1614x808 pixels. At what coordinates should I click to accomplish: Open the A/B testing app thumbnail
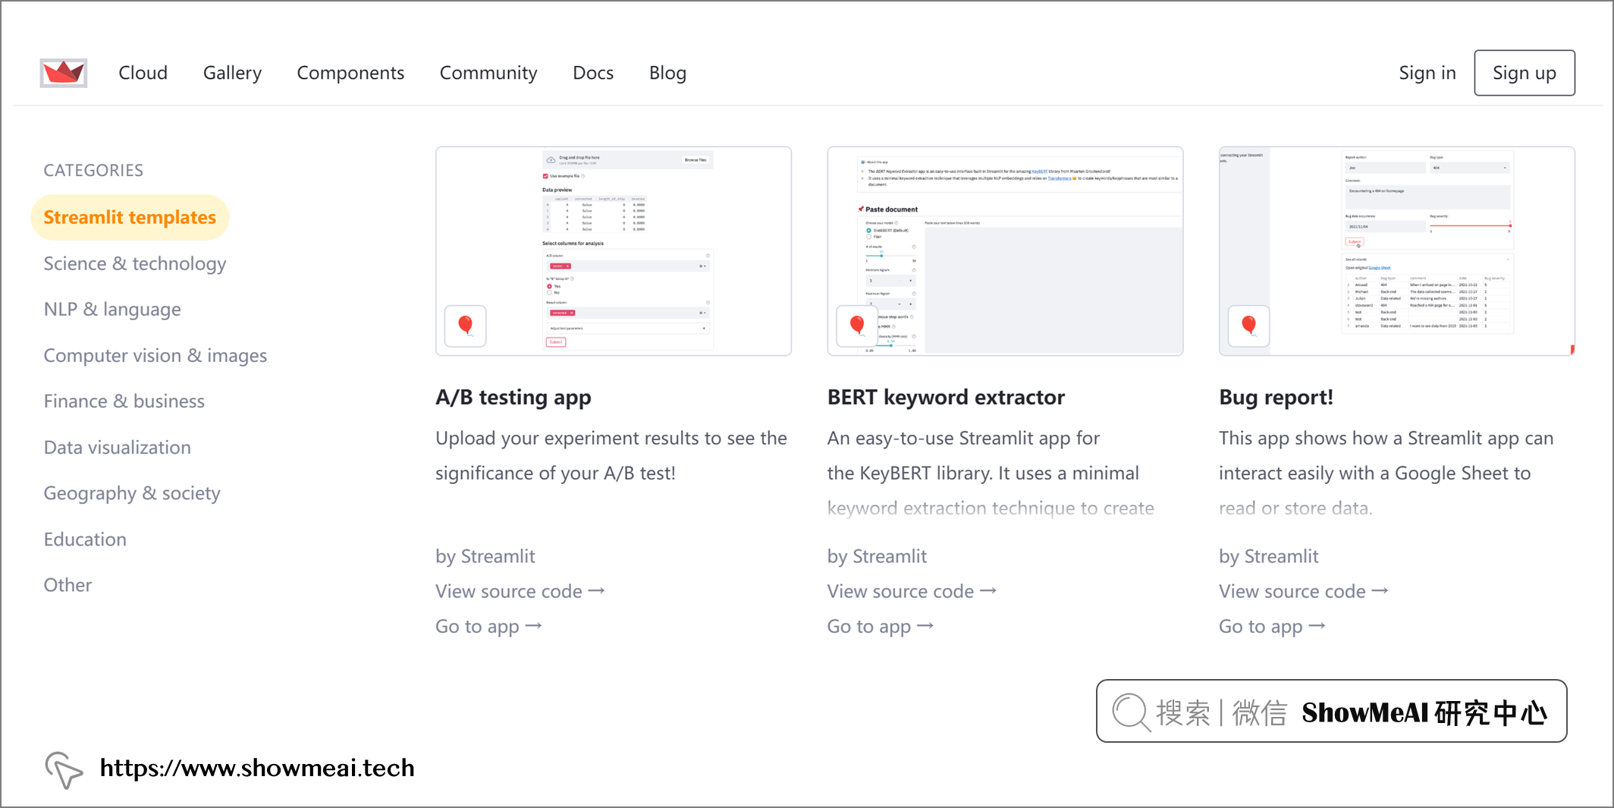tap(614, 251)
